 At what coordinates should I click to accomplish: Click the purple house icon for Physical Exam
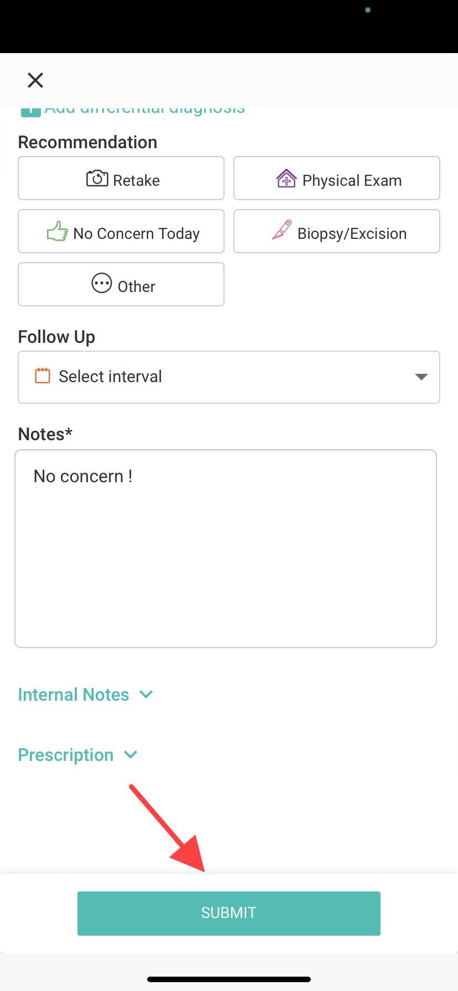(x=287, y=178)
